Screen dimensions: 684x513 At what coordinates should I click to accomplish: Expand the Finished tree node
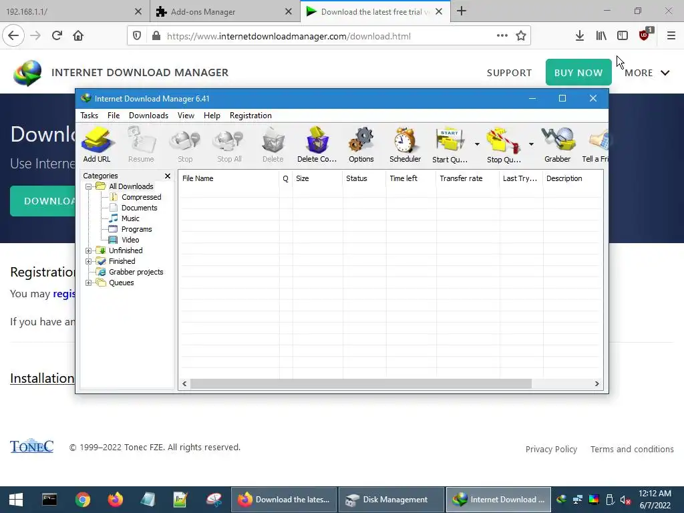tap(89, 261)
